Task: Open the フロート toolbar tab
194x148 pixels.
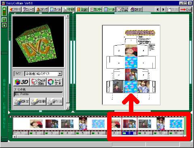Action: tap(15, 9)
